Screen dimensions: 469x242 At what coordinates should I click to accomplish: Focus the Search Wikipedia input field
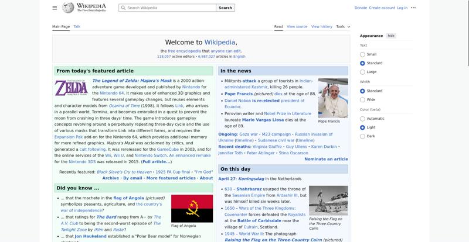(x=167, y=8)
